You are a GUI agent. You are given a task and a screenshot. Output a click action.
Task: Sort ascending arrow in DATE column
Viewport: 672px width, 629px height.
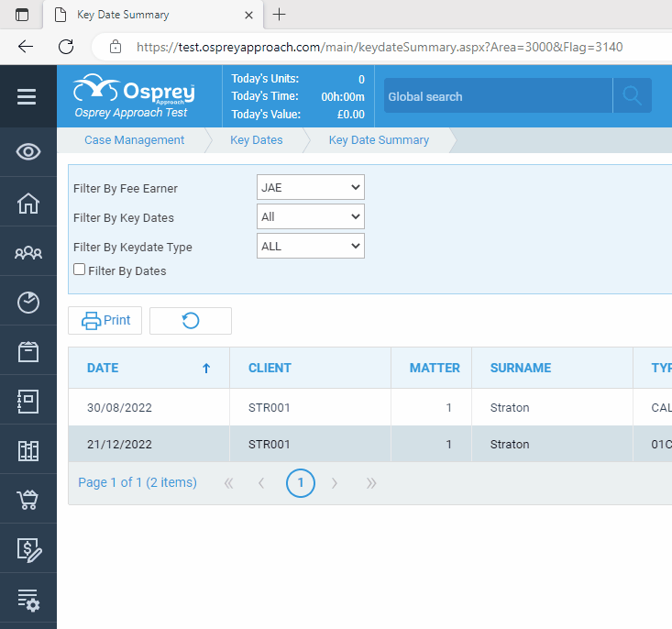206,369
